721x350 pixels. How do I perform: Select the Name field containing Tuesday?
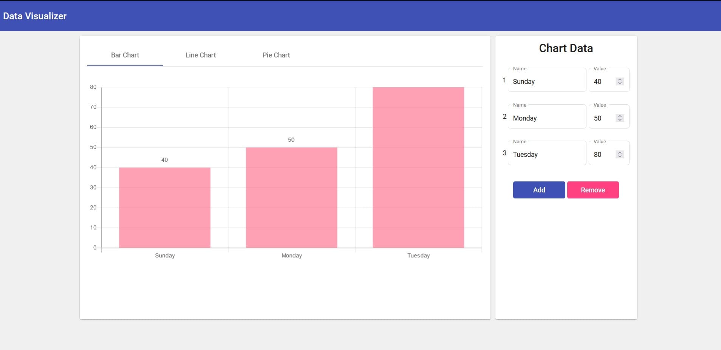point(546,154)
